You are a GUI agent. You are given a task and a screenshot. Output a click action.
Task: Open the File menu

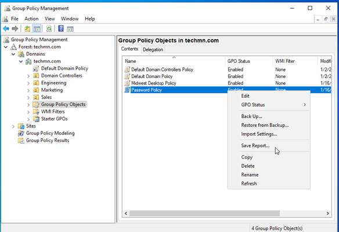15,19
